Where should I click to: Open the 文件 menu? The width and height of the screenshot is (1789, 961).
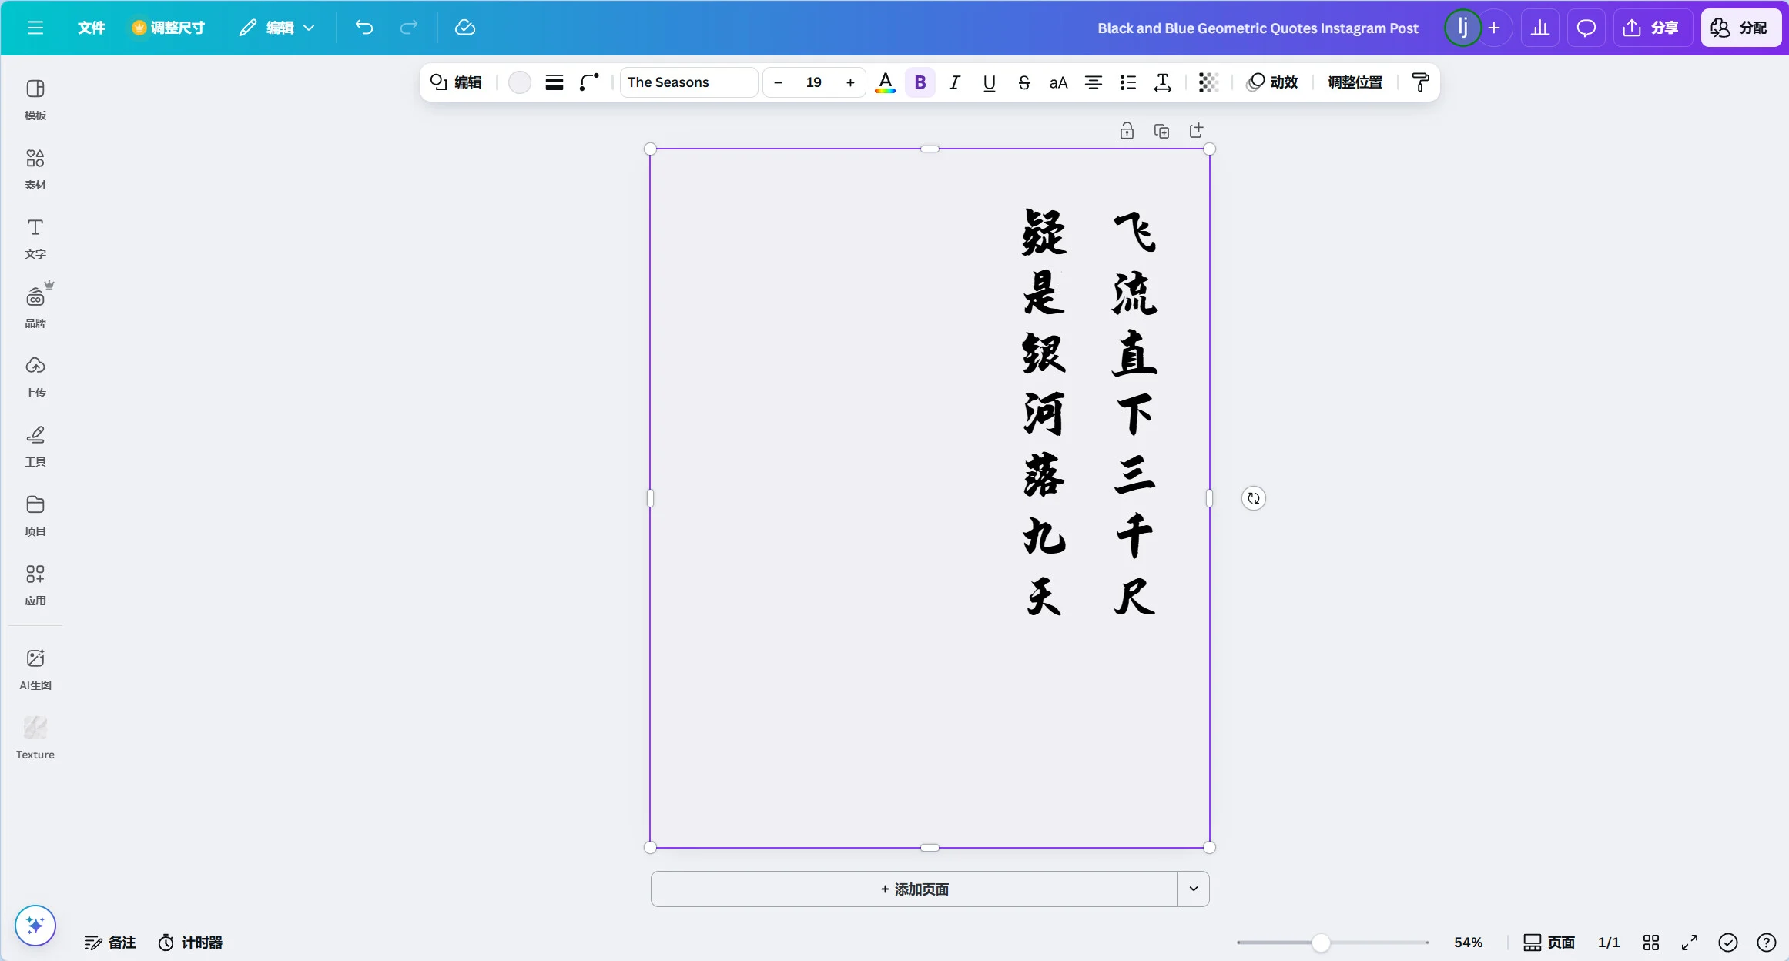pos(91,28)
